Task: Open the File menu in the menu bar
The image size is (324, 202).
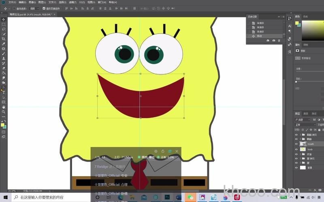Action: pos(12,2)
